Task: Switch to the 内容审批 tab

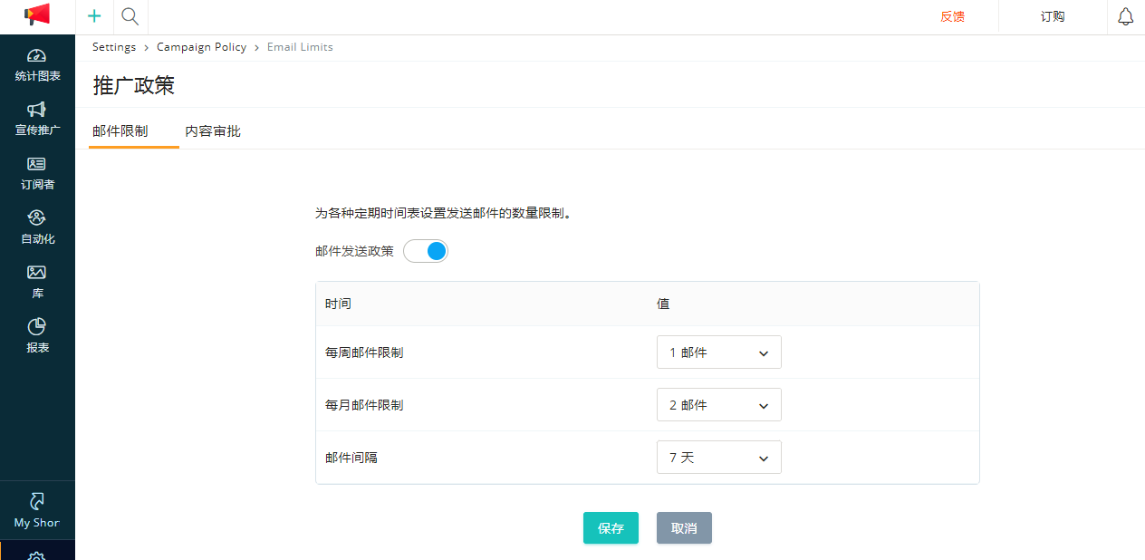Action: pos(212,130)
